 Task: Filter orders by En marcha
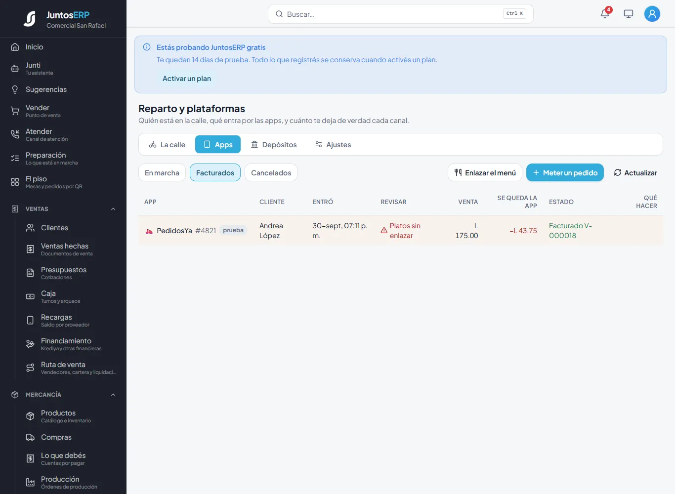coord(162,172)
